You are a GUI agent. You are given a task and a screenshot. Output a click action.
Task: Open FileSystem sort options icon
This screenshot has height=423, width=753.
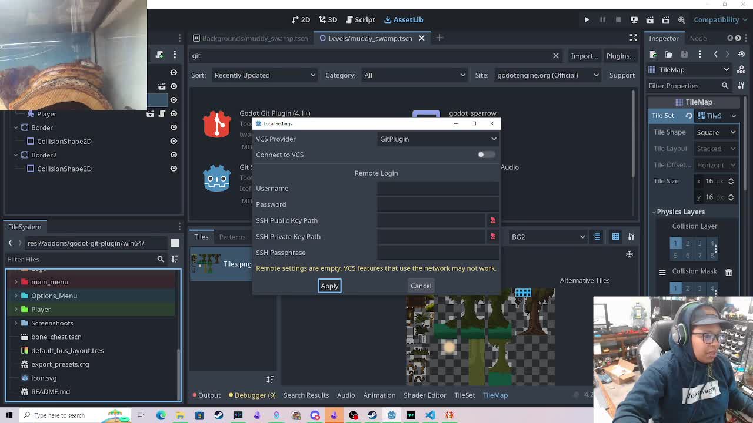tap(175, 259)
